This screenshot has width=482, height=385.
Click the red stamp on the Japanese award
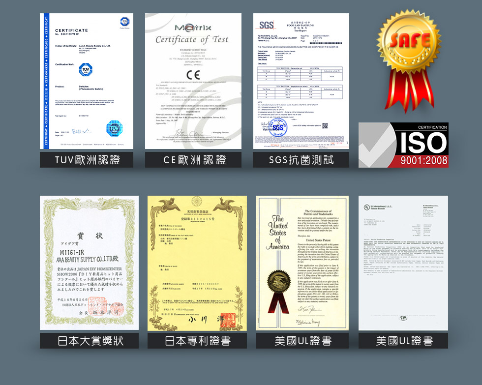tap(98, 305)
